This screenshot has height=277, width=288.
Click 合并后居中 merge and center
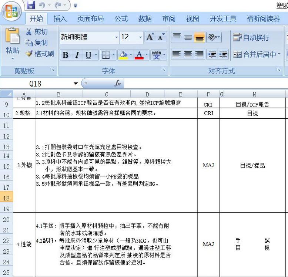pyautogui.click(x=254, y=54)
